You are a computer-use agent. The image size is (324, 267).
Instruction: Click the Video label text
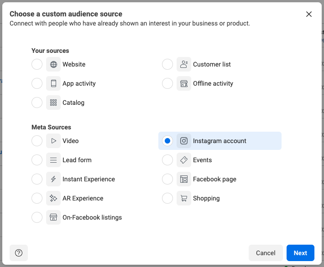70,141
